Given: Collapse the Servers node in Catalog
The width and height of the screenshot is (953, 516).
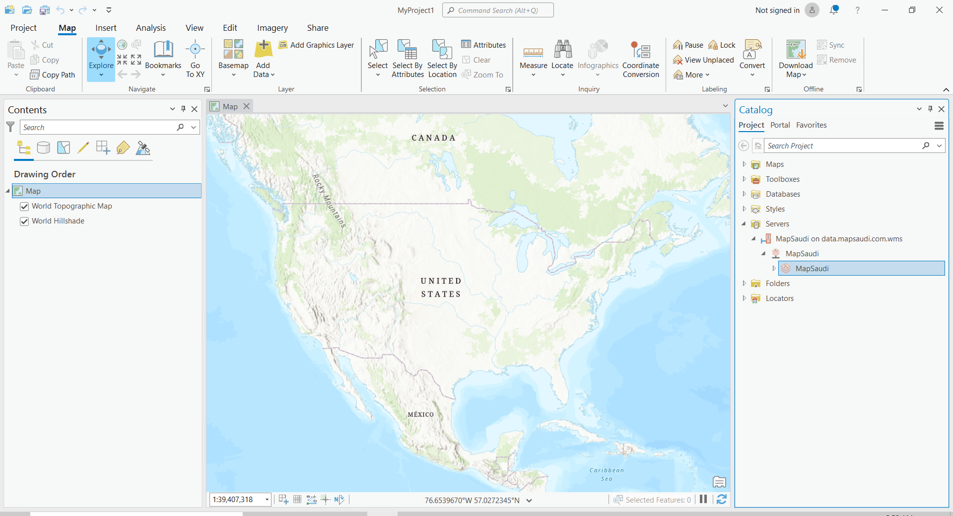Looking at the screenshot, I should pyautogui.click(x=744, y=224).
